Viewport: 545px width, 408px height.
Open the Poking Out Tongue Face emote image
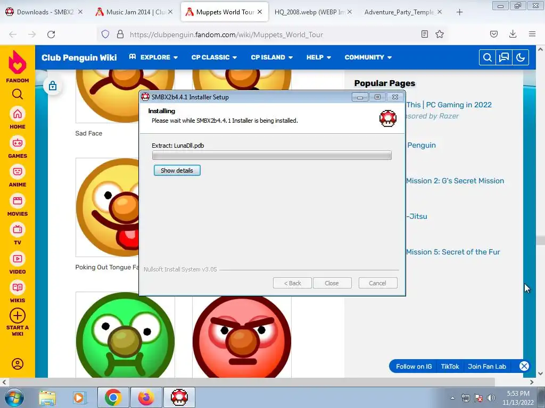point(108,208)
